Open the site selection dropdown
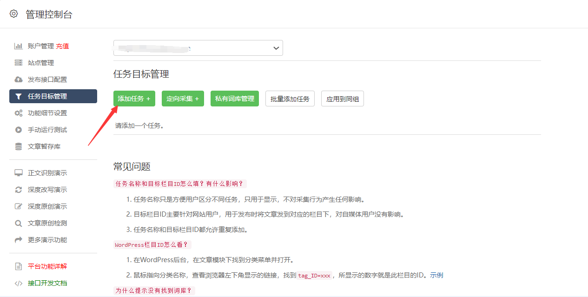Viewport: 588px width, 297px height. (198, 48)
